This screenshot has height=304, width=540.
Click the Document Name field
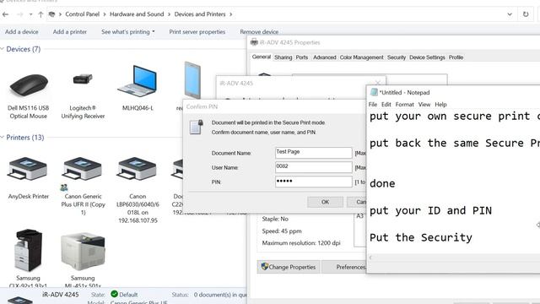(x=313, y=152)
